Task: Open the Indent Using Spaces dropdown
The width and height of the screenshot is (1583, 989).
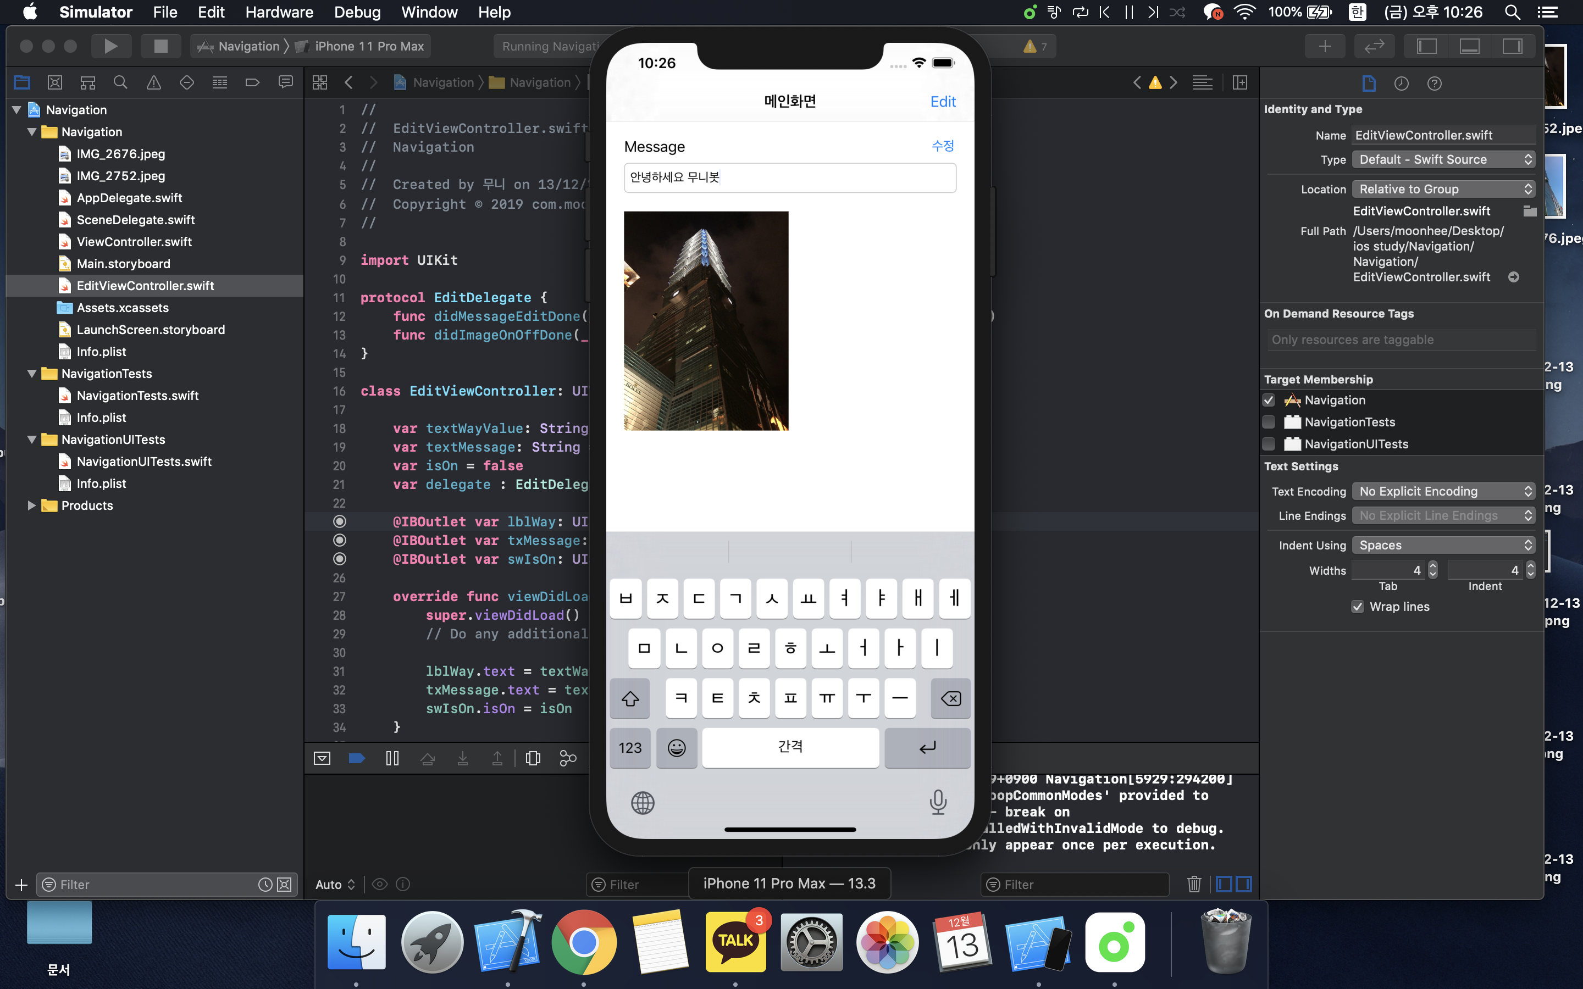Action: pos(1443,545)
